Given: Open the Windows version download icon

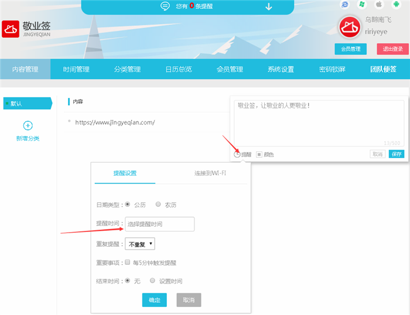Looking at the screenshot, I should [x=362, y=5].
